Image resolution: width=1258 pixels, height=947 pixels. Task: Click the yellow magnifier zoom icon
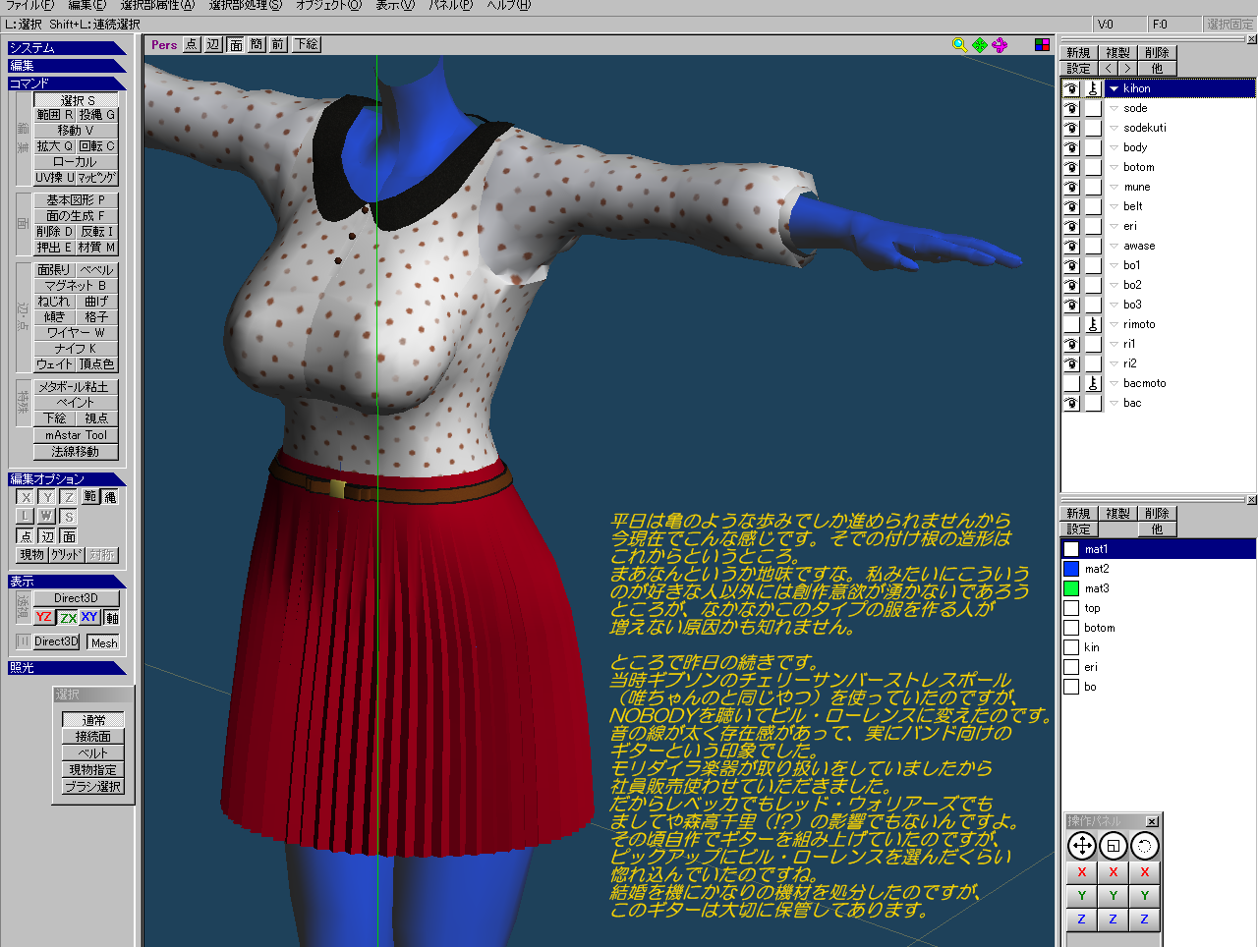click(959, 45)
